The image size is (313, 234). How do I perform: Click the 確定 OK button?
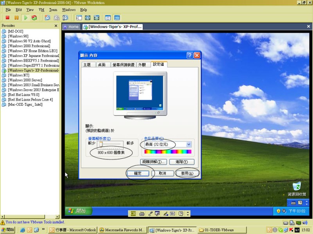click(138, 173)
